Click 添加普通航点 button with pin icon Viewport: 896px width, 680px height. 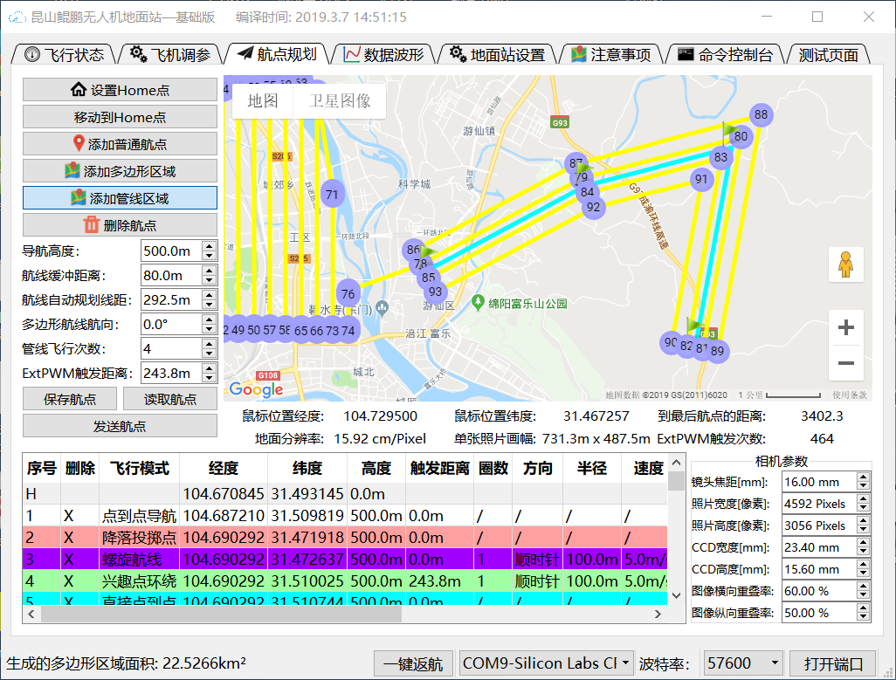[x=120, y=144]
